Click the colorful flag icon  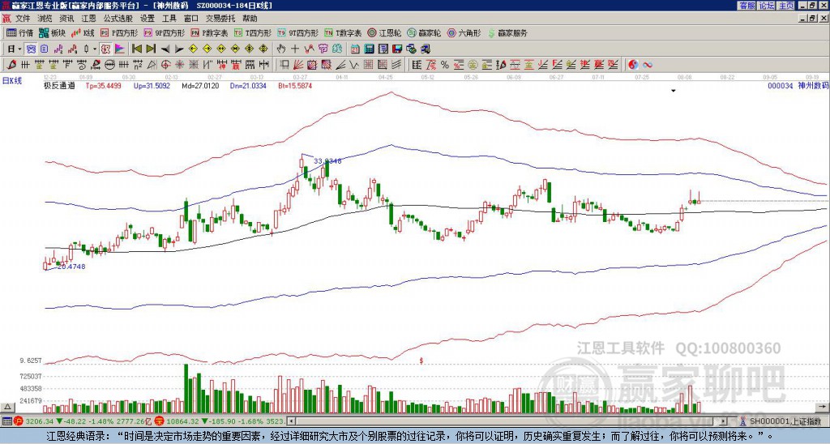click(x=120, y=49)
